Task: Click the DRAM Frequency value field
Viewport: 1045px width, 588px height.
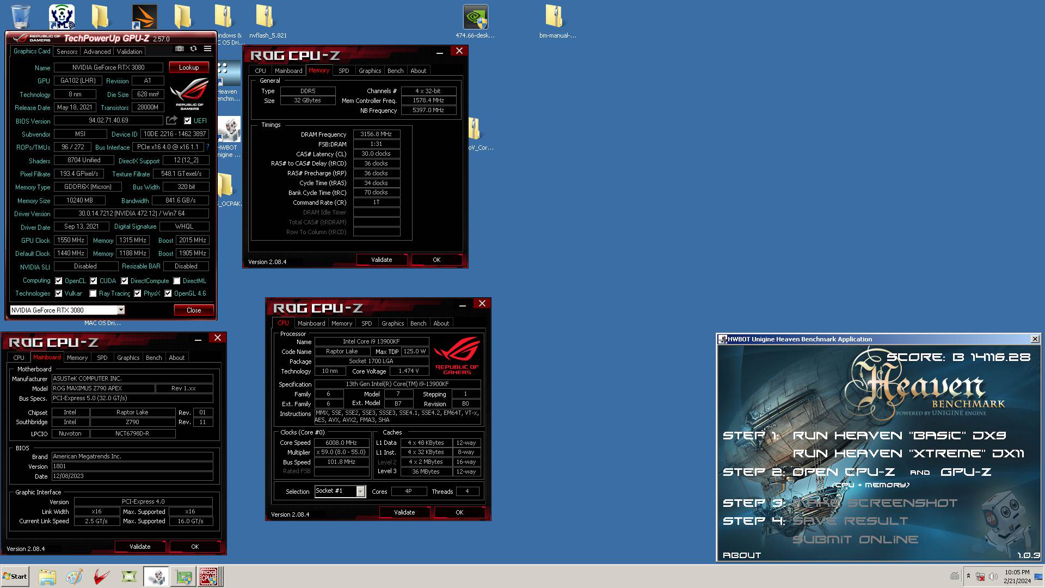Action: tap(376, 134)
